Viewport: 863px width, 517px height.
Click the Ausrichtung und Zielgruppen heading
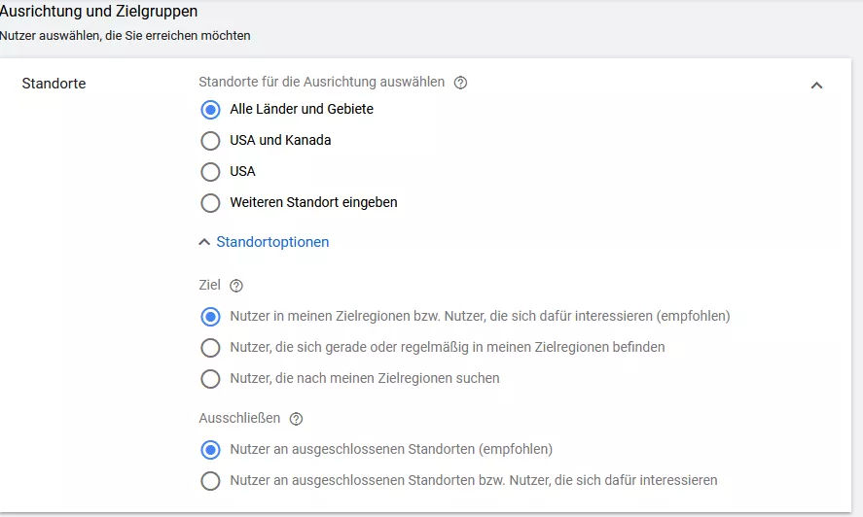pyautogui.click(x=98, y=11)
